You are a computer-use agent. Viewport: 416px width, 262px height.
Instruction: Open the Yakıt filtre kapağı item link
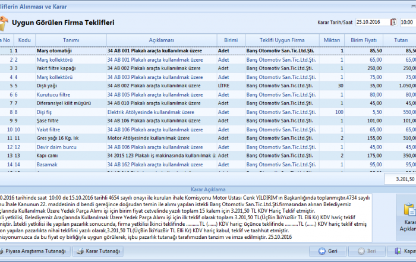click(x=56, y=68)
